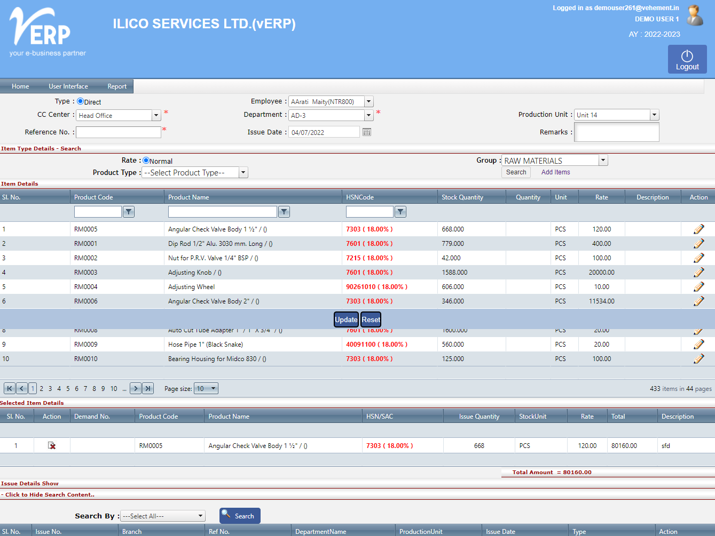Click the Issue Date field 04/07/2022
The image size is (715, 536).
pyautogui.click(x=324, y=132)
